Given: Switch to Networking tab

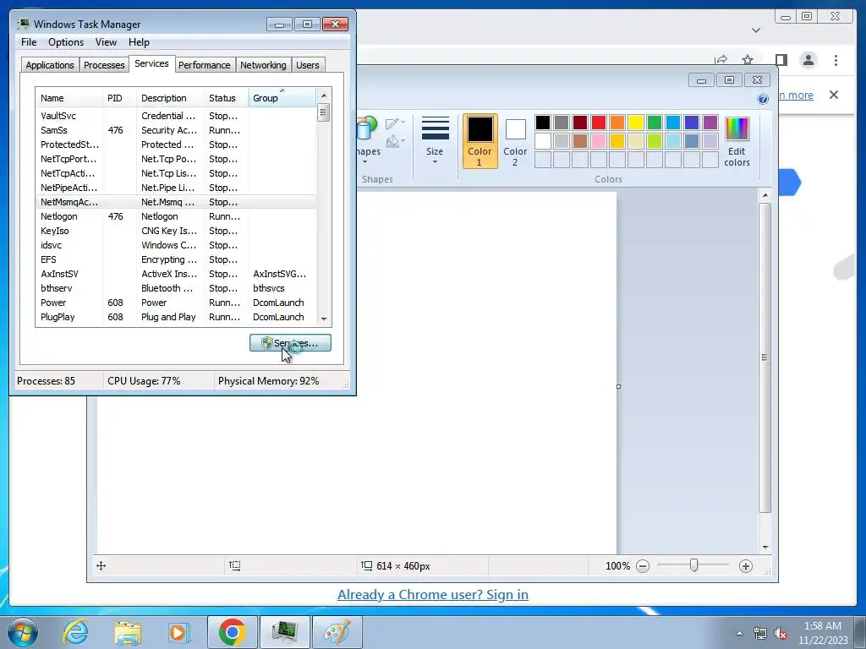Looking at the screenshot, I should click(264, 65).
